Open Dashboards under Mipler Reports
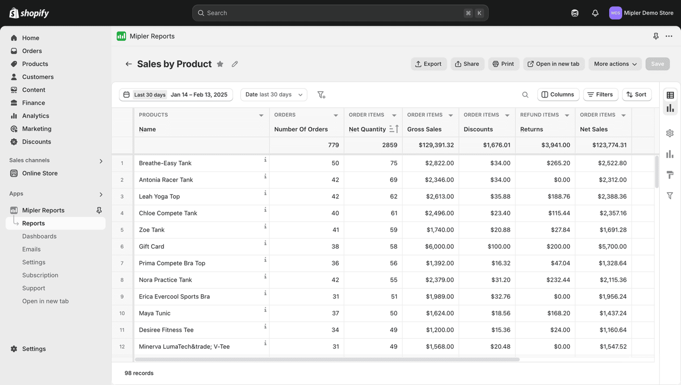This screenshot has width=681, height=385. point(39,236)
